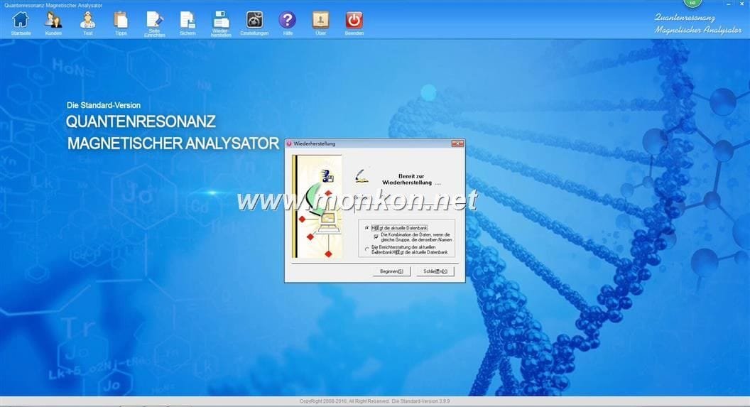Select first radio option for aktuelle Datenbank

(x=367, y=227)
